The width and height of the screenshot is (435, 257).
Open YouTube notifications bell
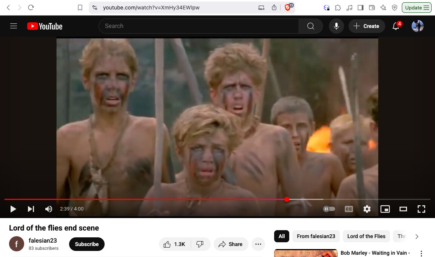tap(396, 26)
